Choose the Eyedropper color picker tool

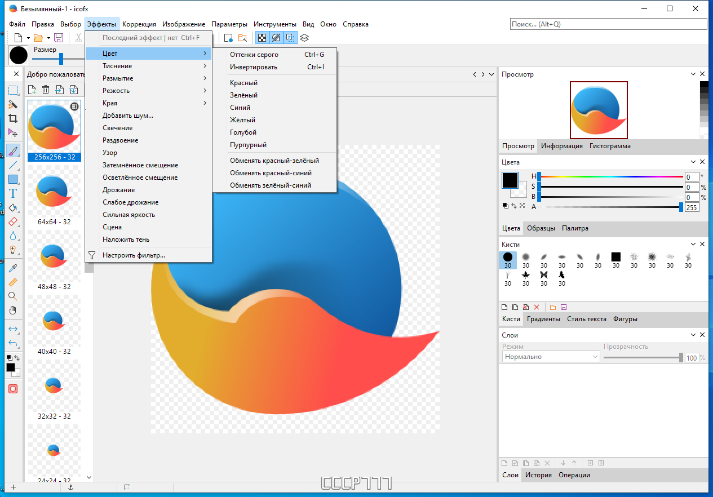click(x=12, y=268)
